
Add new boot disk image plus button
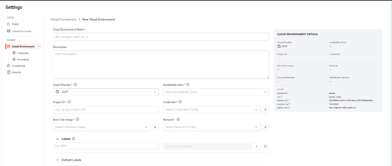(155, 127)
